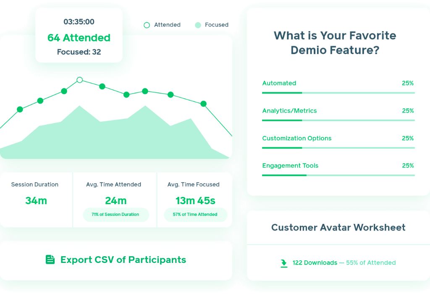Click the 64 Attended tooltip value
This screenshot has height=294, width=430.
click(x=79, y=38)
